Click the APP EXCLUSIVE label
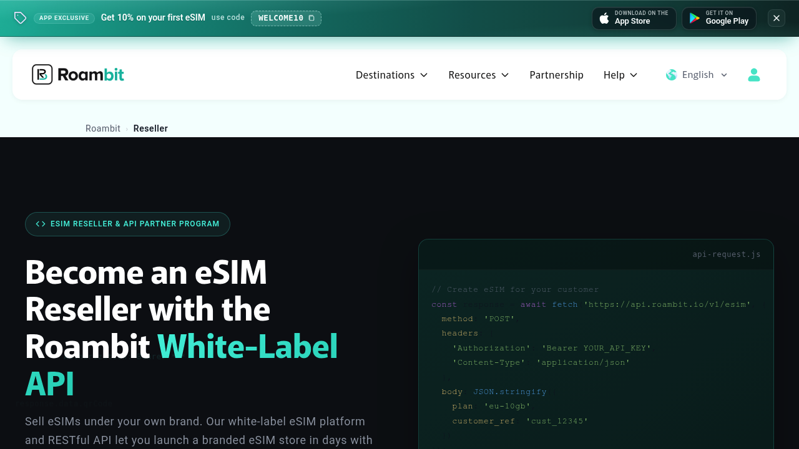The width and height of the screenshot is (799, 449). coord(64,18)
